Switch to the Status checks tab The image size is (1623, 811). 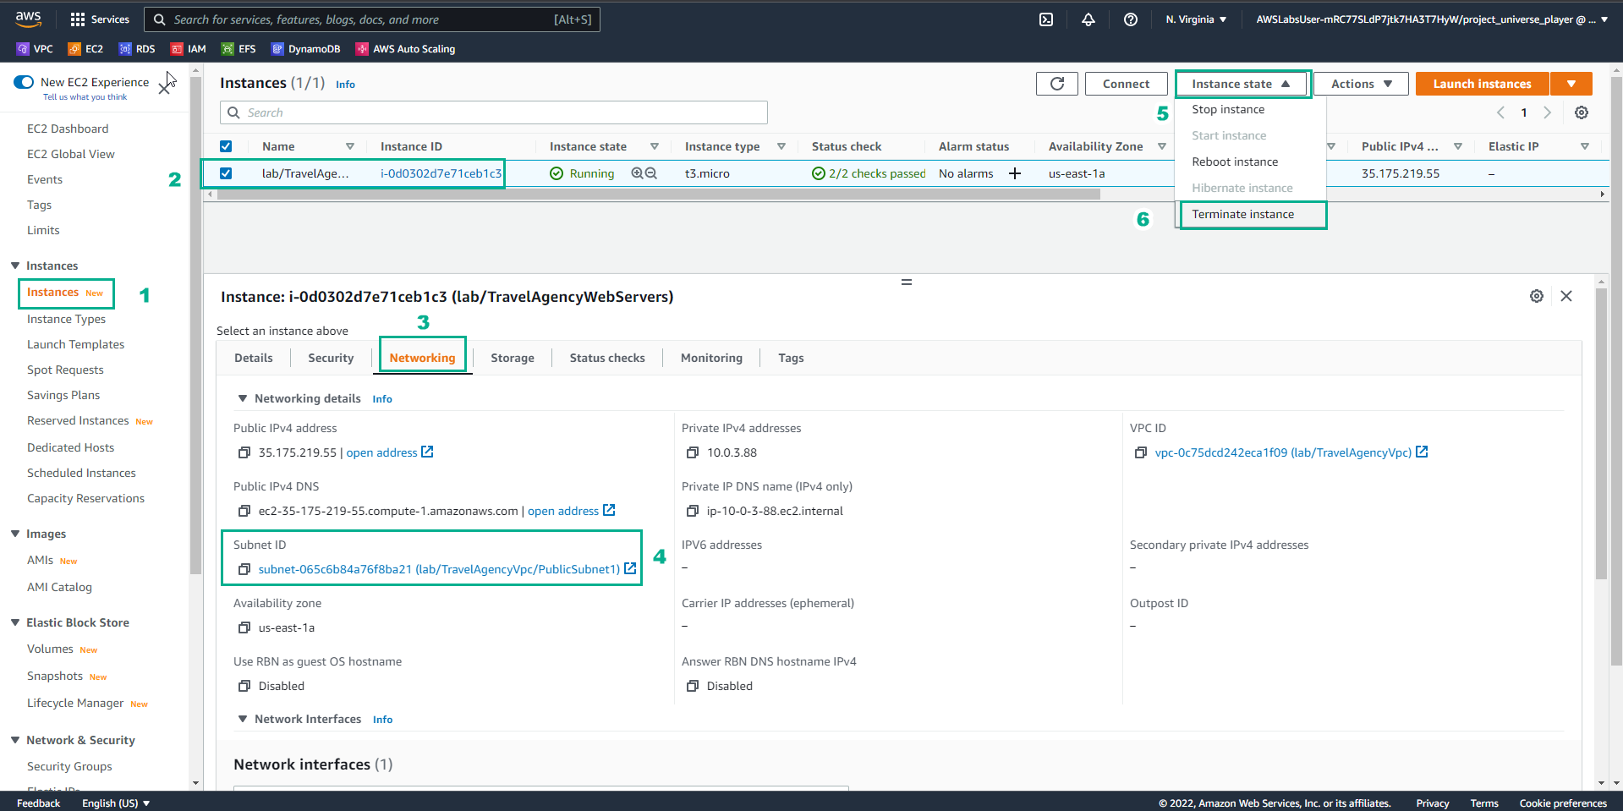(607, 358)
